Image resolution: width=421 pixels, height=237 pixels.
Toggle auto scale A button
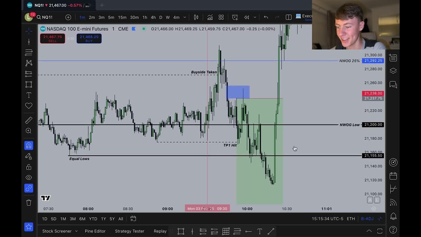tap(370, 200)
